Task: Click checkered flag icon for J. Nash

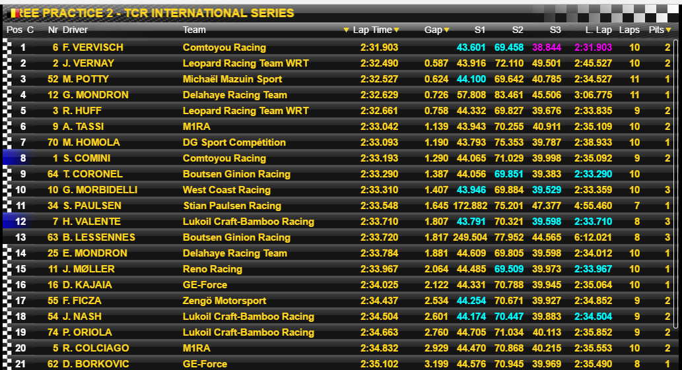Action: point(7,317)
